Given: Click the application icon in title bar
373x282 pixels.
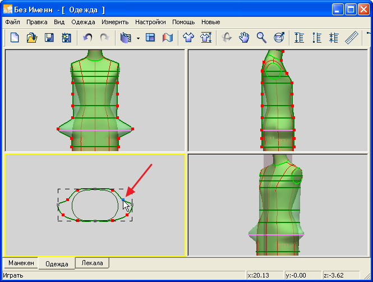Looking at the screenshot, I should (8, 10).
